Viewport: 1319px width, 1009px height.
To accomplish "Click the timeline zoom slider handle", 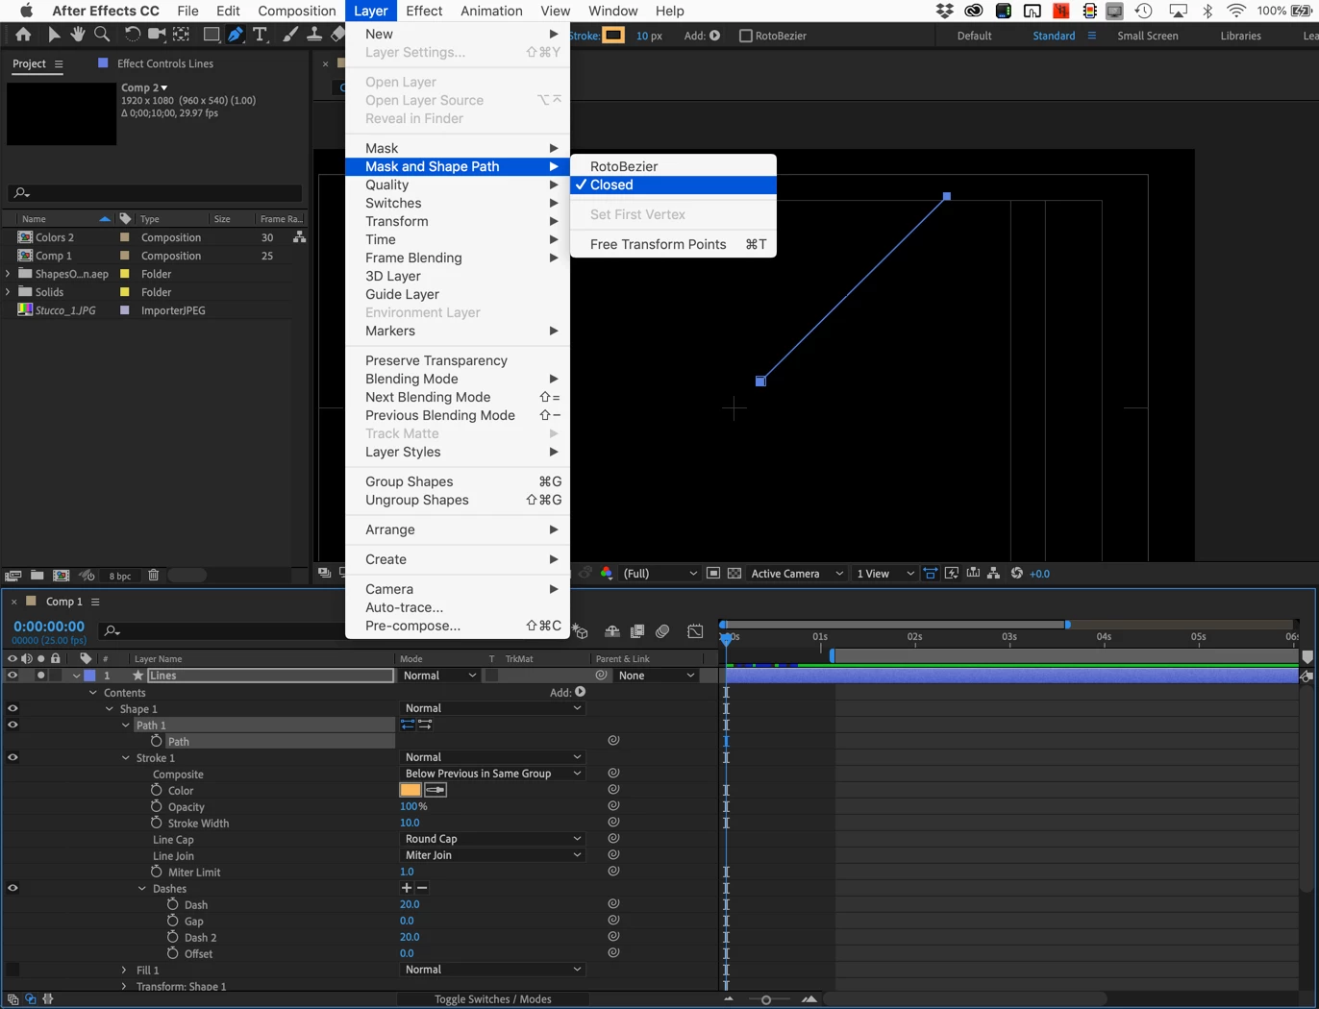I will click(x=766, y=999).
